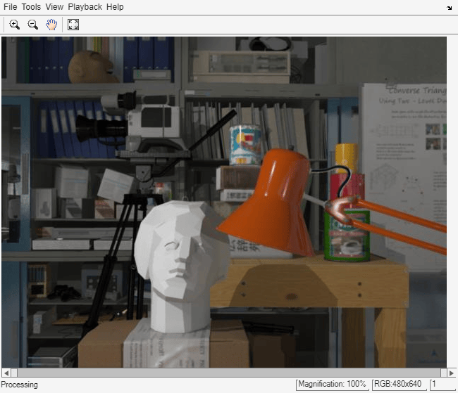Open the File menu
Image resolution: width=458 pixels, height=393 pixels.
[x=11, y=7]
